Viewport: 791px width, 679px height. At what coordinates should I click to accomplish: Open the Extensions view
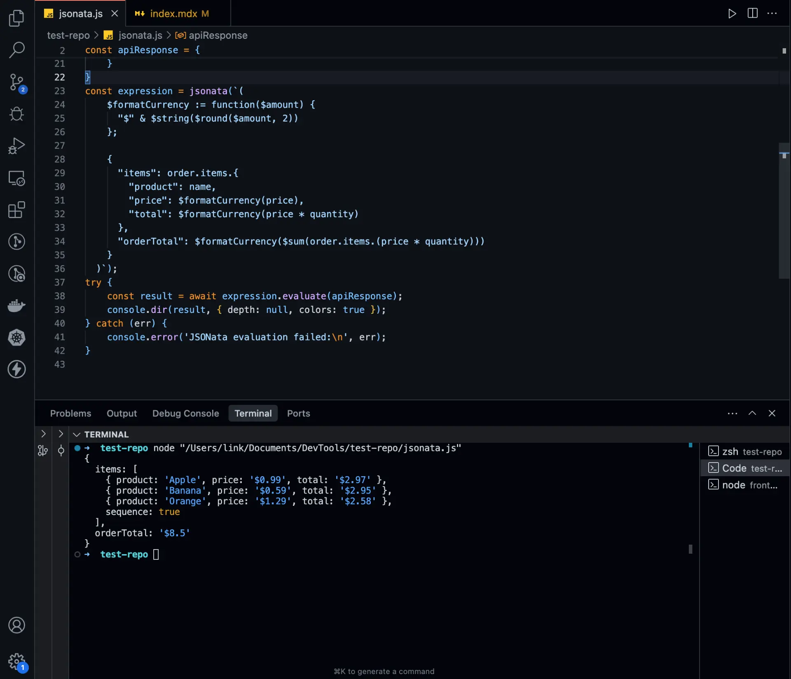16,210
